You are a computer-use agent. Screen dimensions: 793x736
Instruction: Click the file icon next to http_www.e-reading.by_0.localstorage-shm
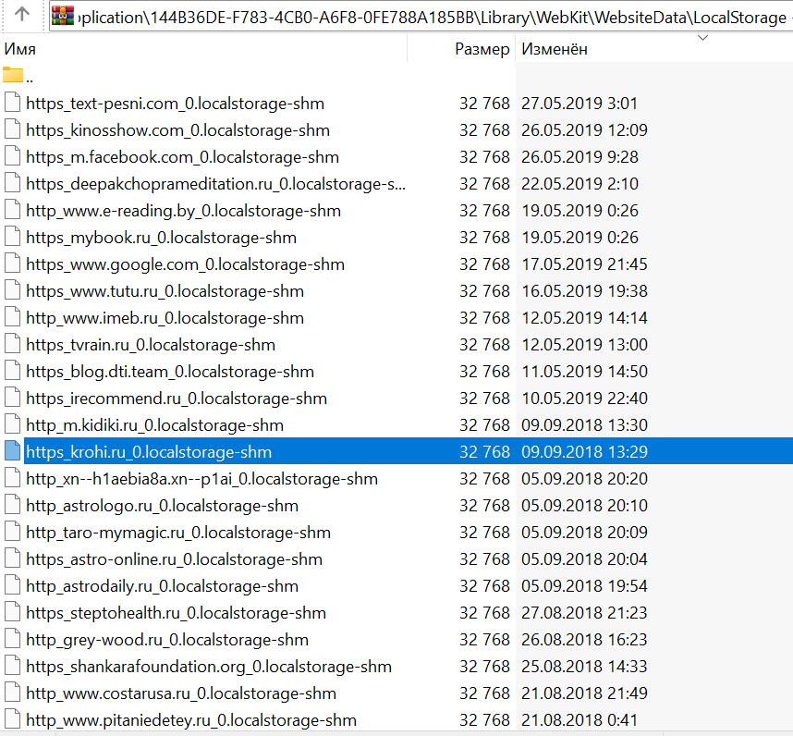[13, 210]
